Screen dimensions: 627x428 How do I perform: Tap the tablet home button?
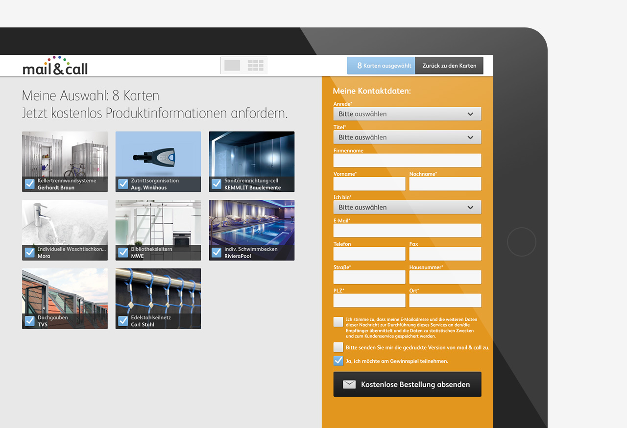click(521, 242)
